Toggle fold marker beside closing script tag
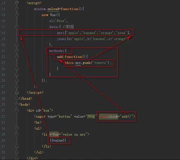180x160 pixels. [17, 92]
